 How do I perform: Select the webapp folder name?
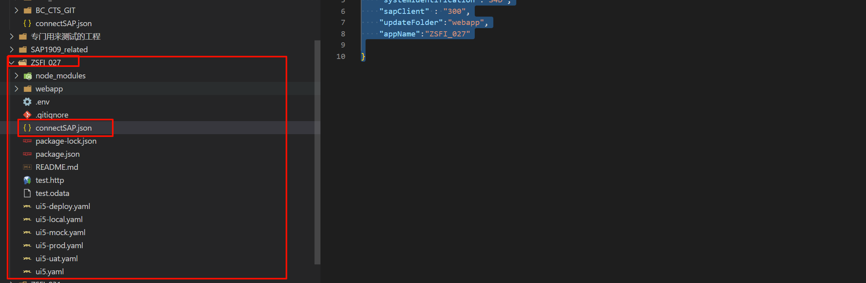tap(49, 89)
